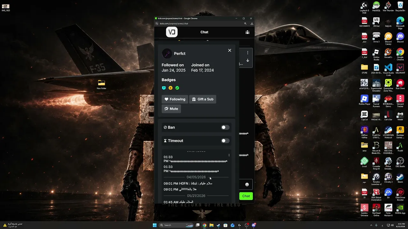Image resolution: width=408 pixels, height=229 pixels.
Task: Select the Recycle Bin icon
Action: click(400, 7)
